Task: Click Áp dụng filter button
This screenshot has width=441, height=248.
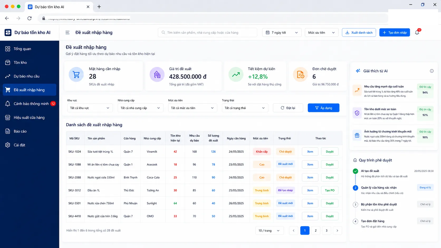Action: (324, 108)
